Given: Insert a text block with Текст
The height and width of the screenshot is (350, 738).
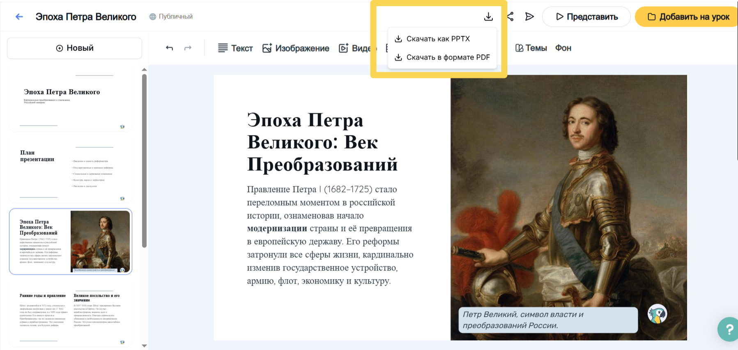Looking at the screenshot, I should click(x=235, y=48).
